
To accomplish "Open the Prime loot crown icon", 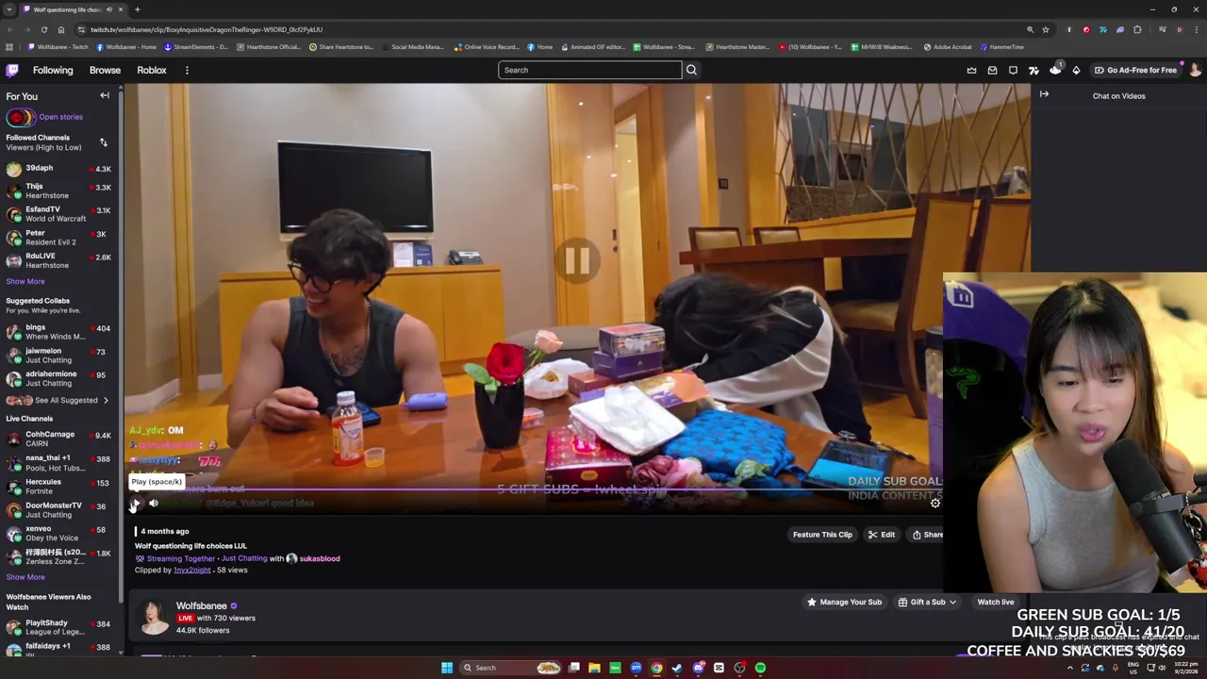I will (x=972, y=70).
